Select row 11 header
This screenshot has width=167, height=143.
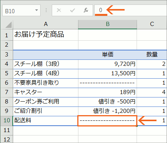click(x=6, y=131)
